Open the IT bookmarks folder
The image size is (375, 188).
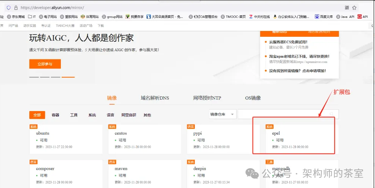tap(32, 17)
